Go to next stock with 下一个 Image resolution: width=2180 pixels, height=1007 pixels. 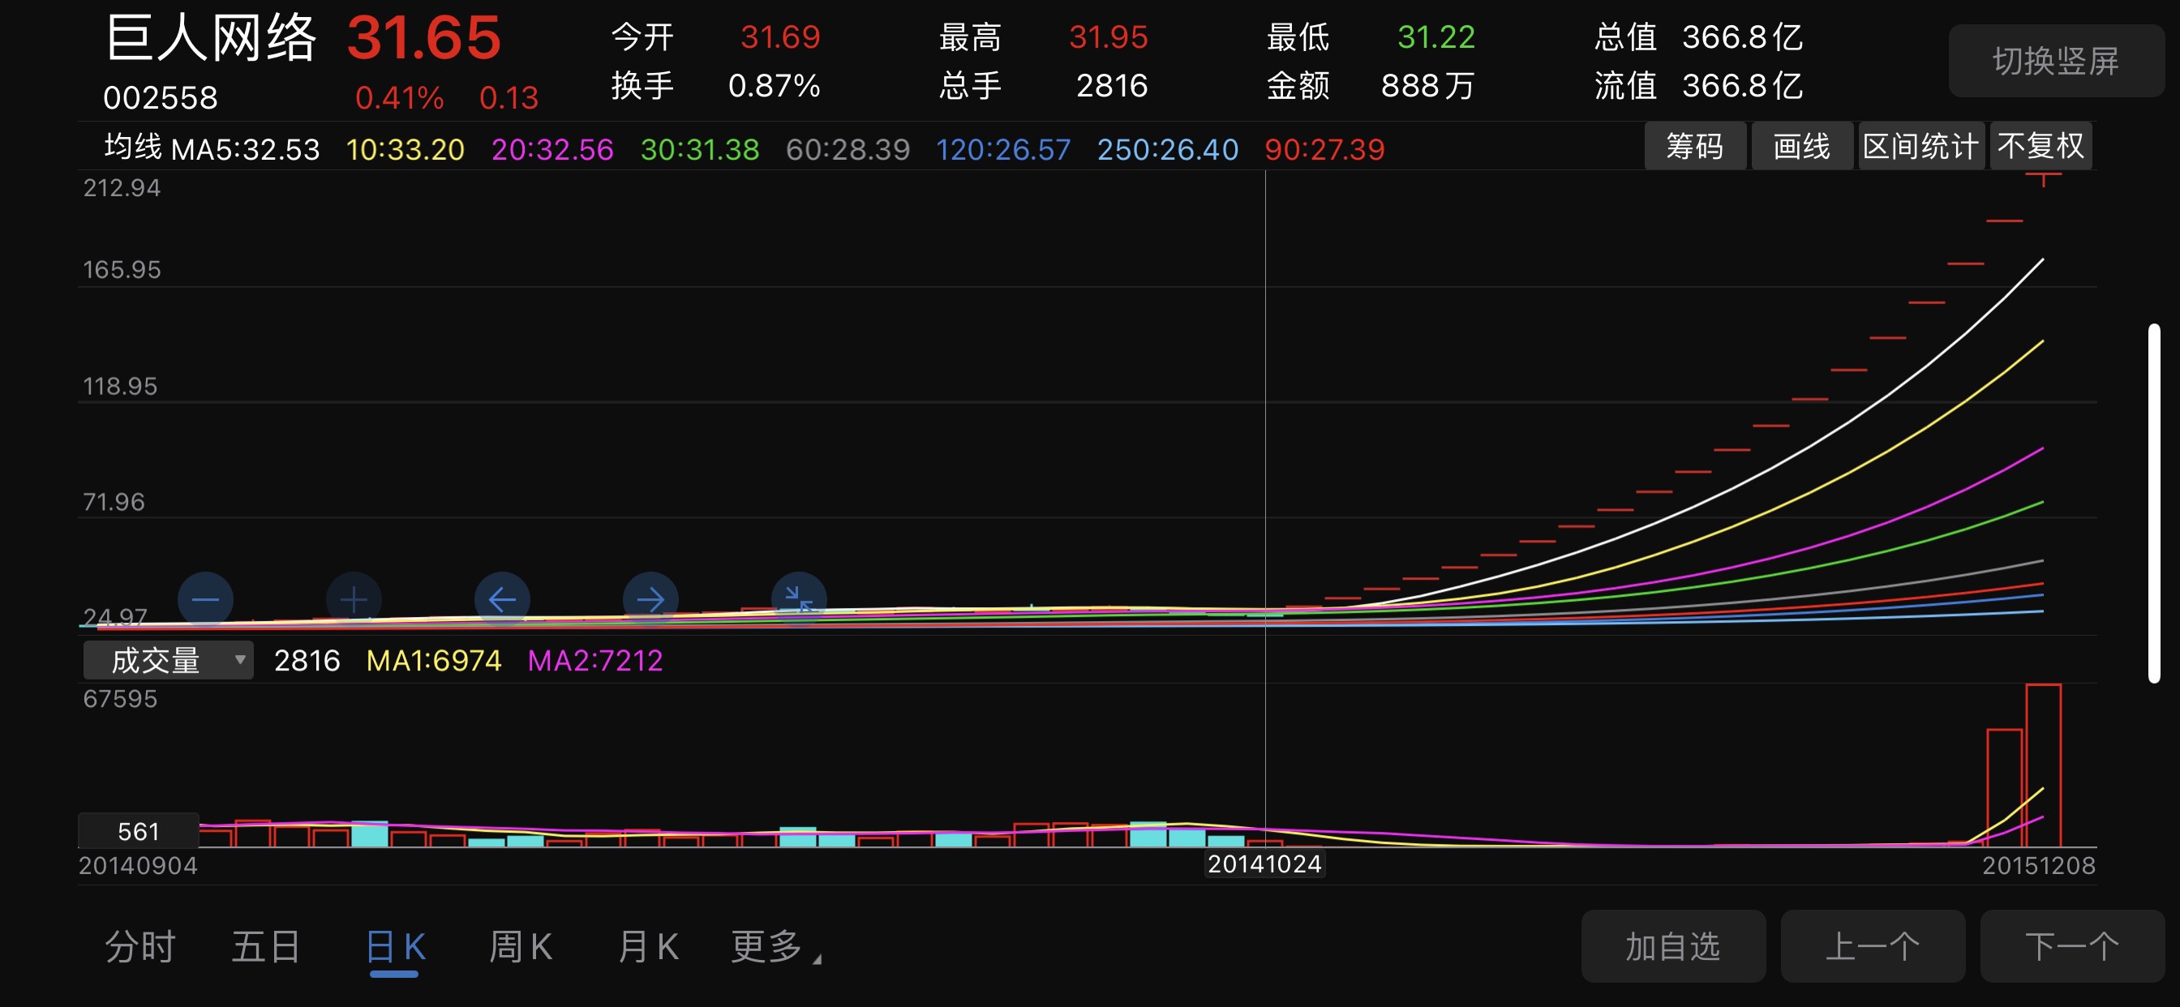tap(2072, 946)
